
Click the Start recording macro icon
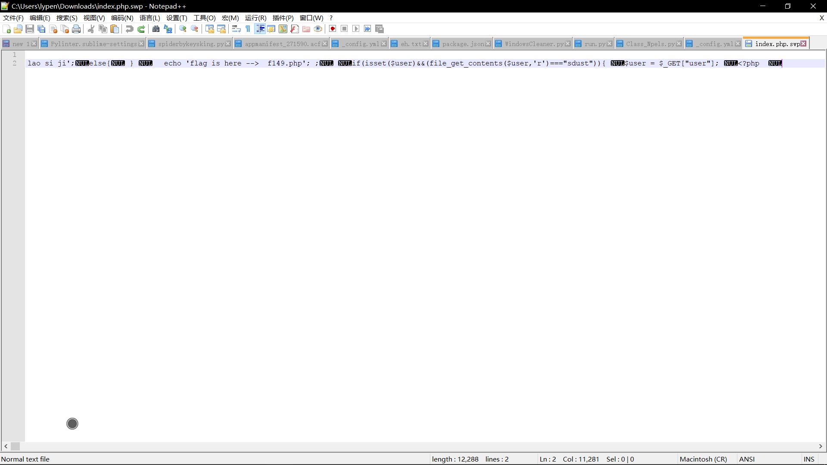(x=333, y=29)
